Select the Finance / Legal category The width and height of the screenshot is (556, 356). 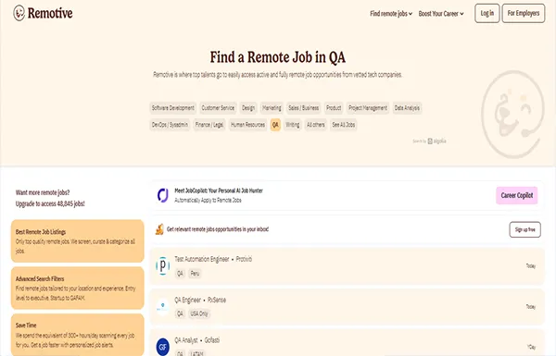coord(209,125)
